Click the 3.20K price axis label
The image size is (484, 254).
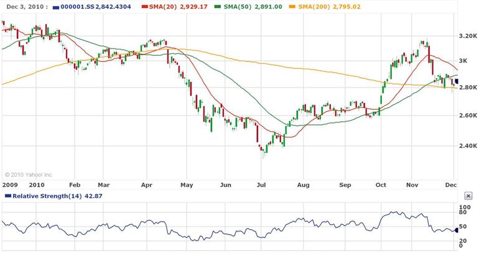click(x=467, y=37)
